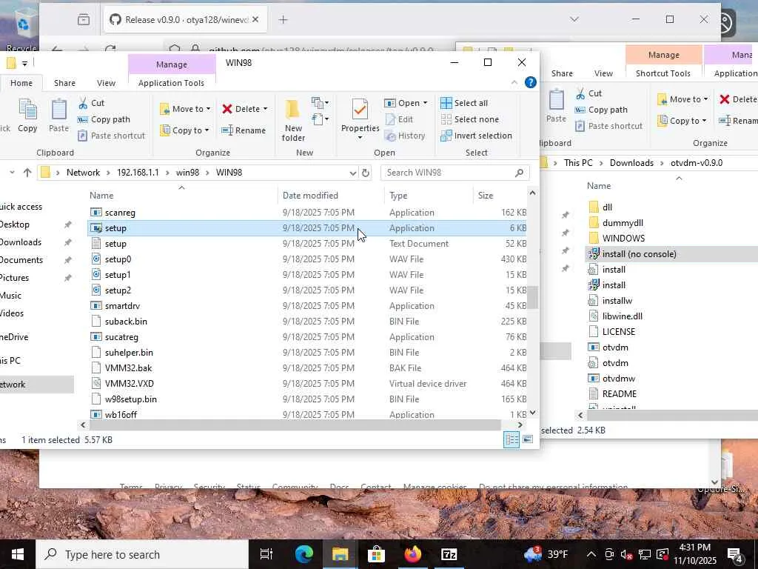Click search magnifier in Search WIN98 box
The image size is (758, 569).
(x=519, y=173)
